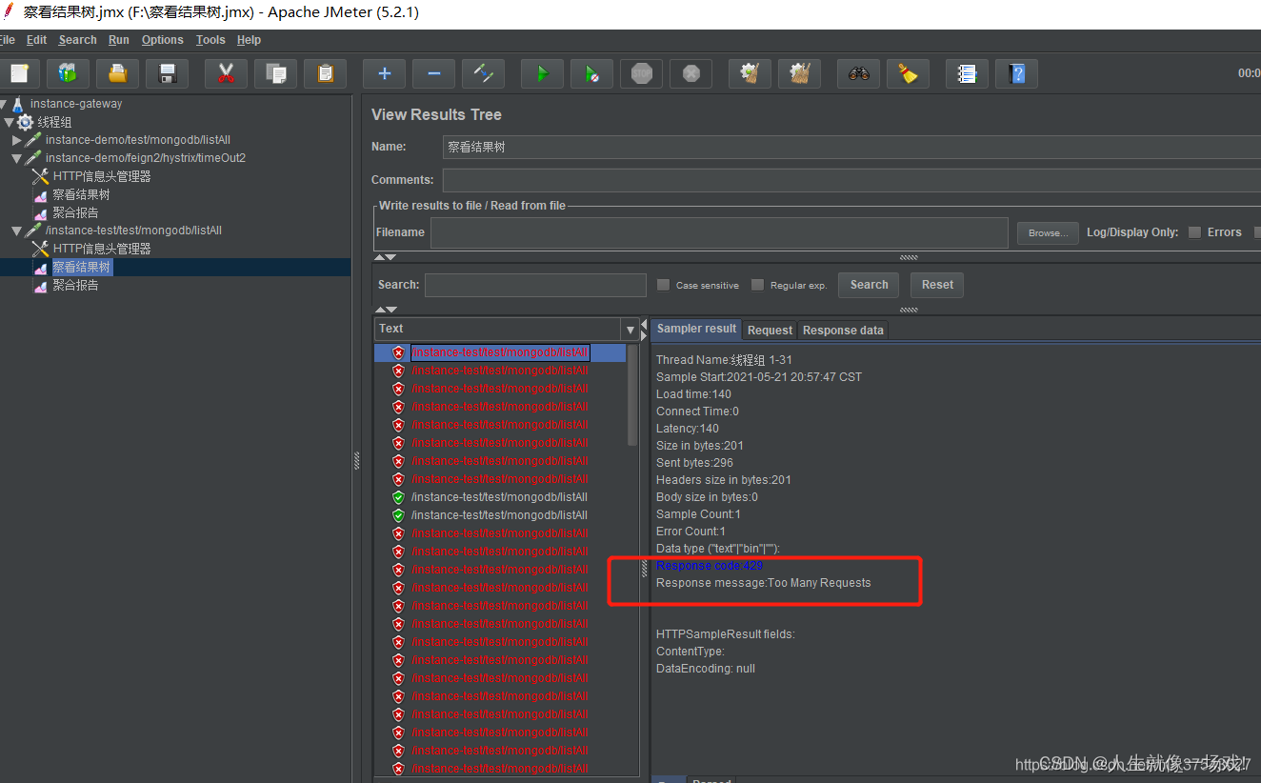Click the Reset button
Screen dimensions: 1261x783
click(x=937, y=285)
